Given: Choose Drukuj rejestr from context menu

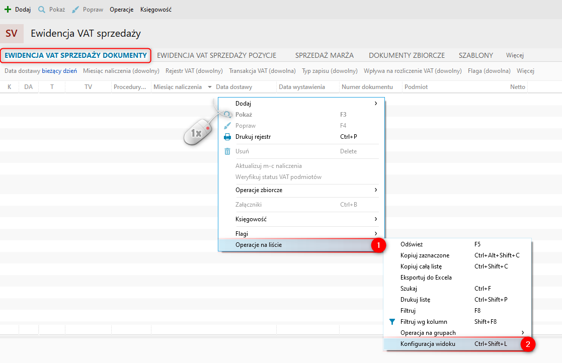Looking at the screenshot, I should click(x=301, y=137).
